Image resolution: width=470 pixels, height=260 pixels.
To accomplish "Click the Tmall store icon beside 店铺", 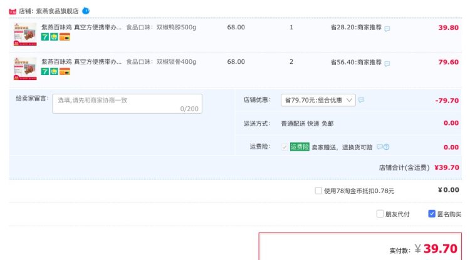I will (13, 11).
